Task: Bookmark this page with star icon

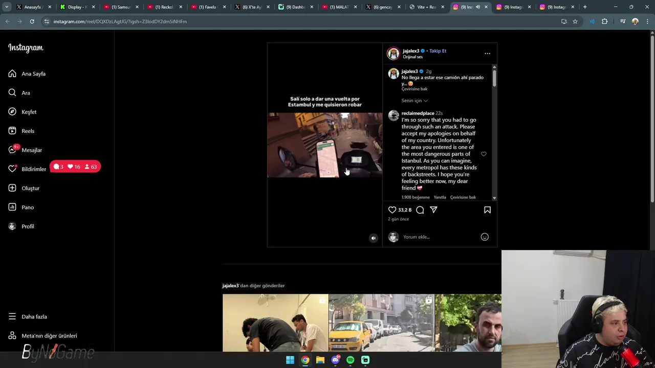Action: [x=575, y=21]
